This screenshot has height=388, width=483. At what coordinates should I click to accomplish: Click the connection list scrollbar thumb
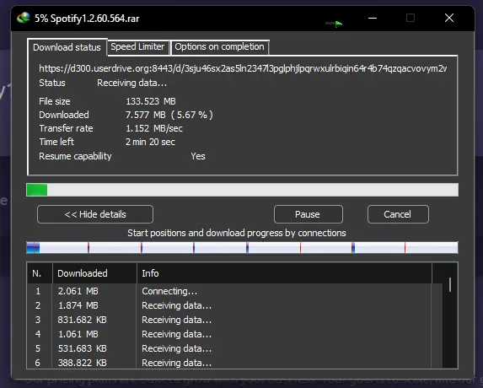point(450,284)
